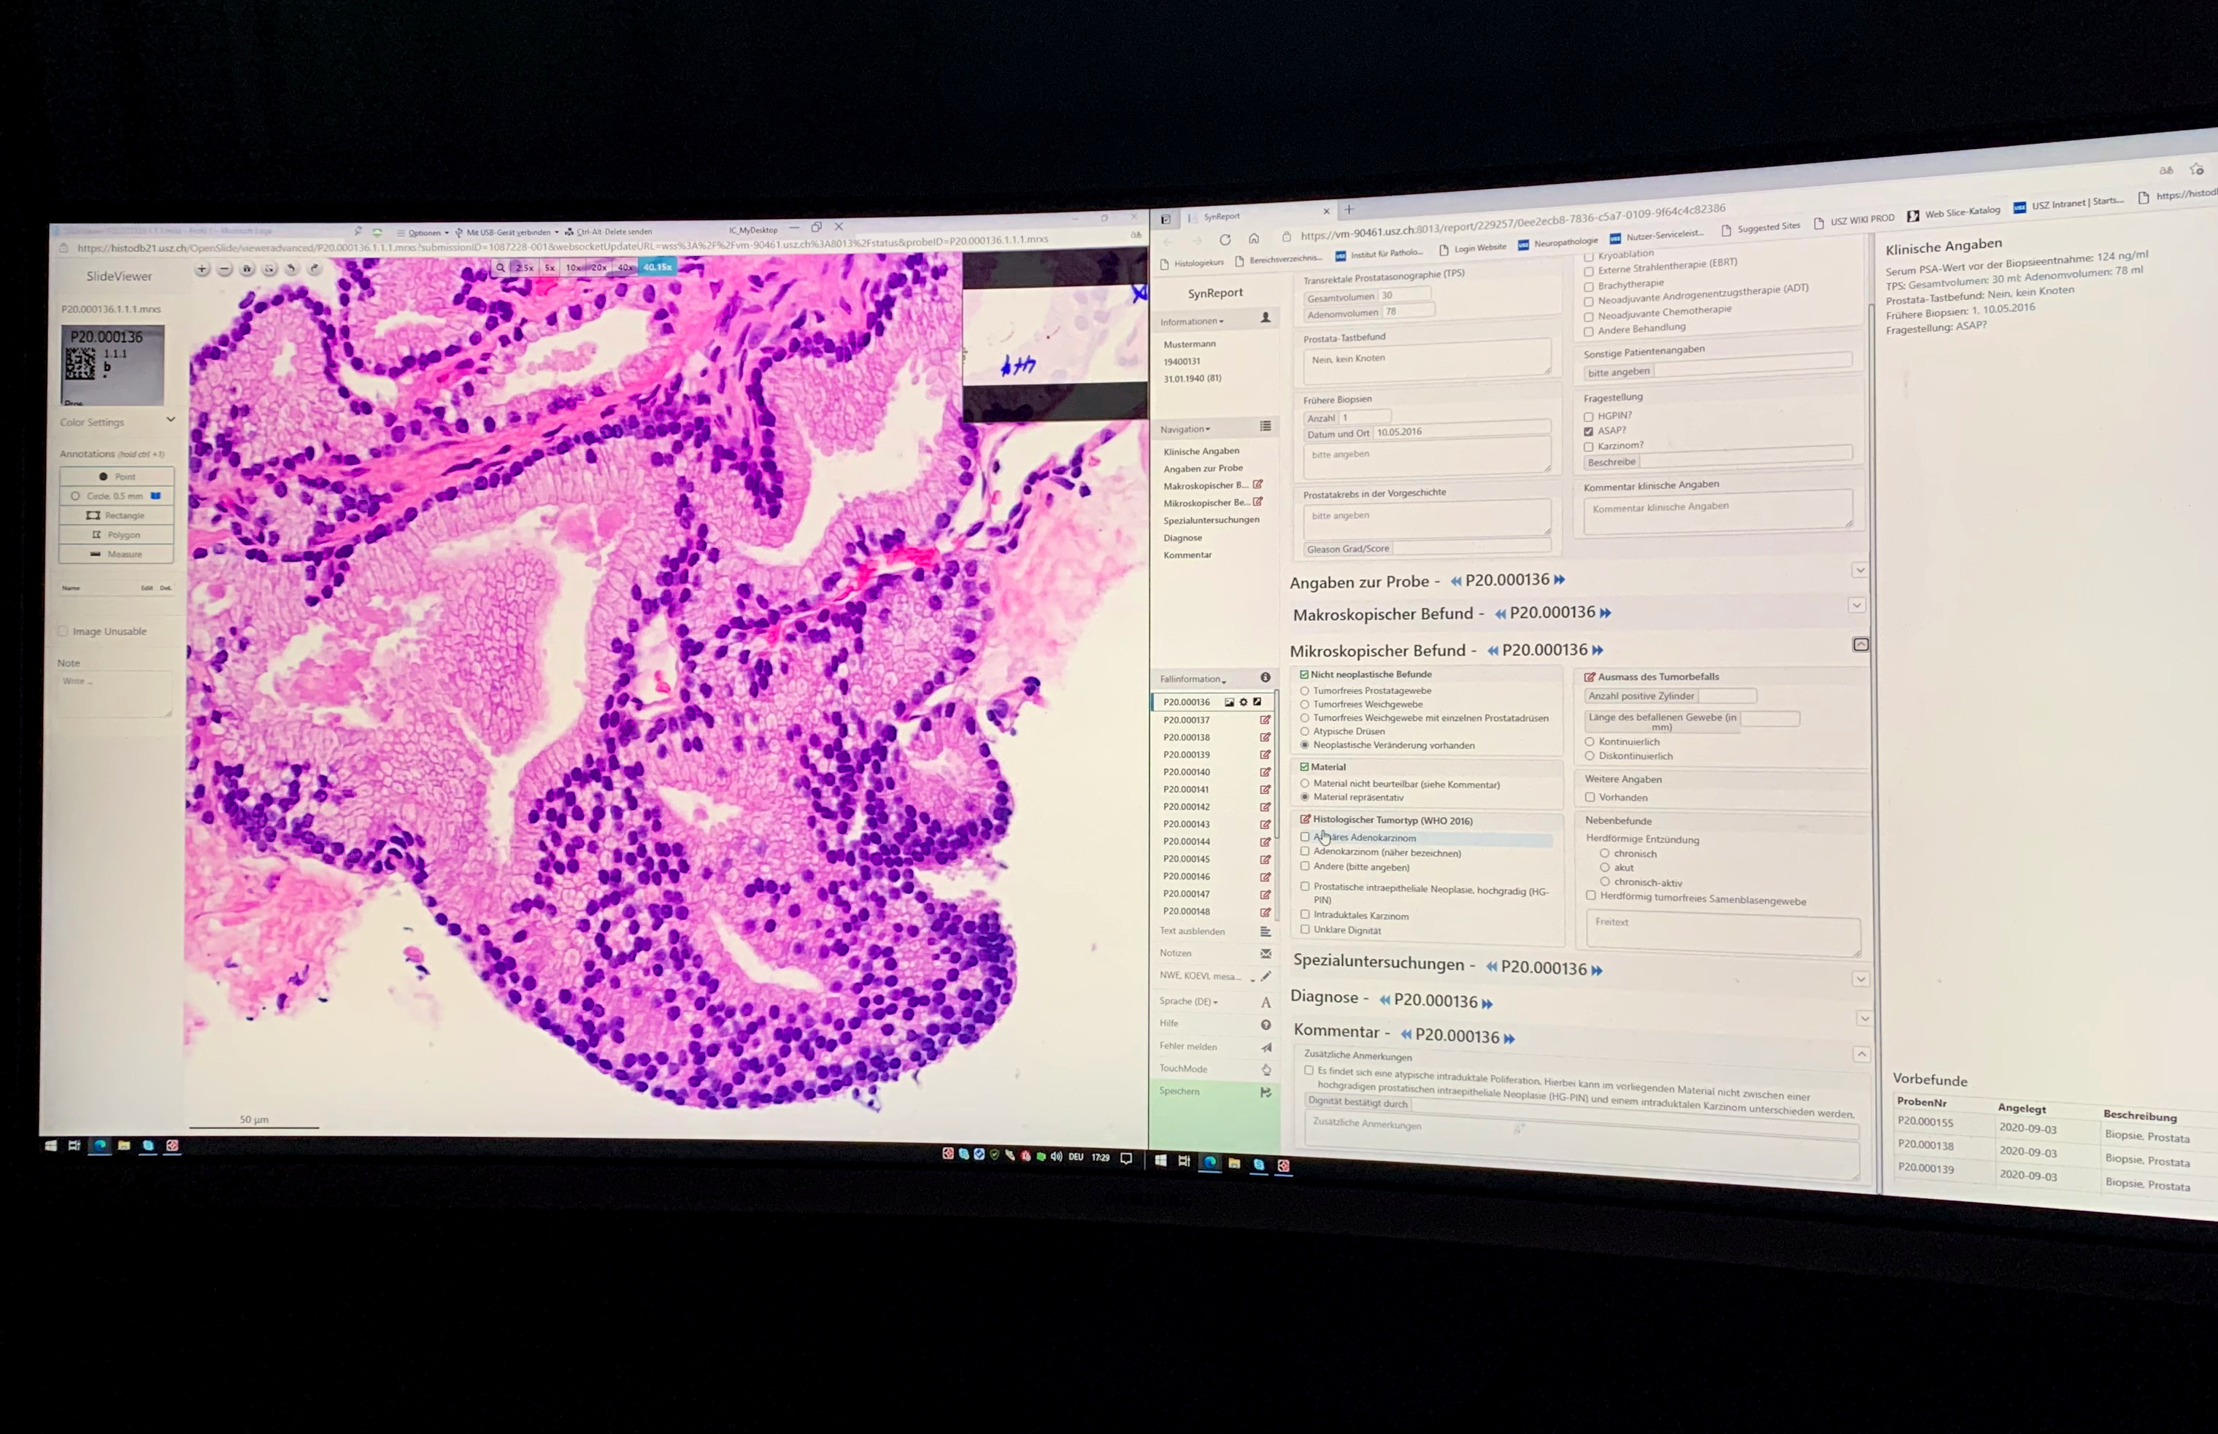
Task: Go to next probe in Diagnose header
Action: (x=1487, y=1004)
